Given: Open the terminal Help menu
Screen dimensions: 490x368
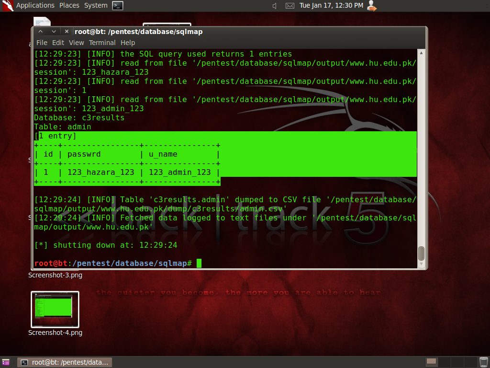Looking at the screenshot, I should point(127,43).
